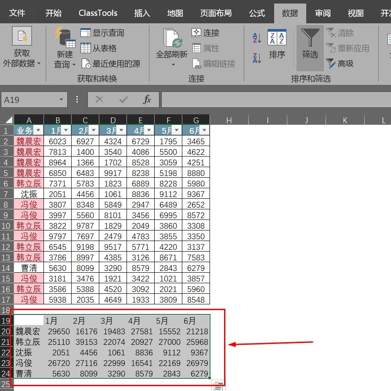Open Advanced filter (高级)
The height and width of the screenshot is (391, 391).
(x=340, y=64)
